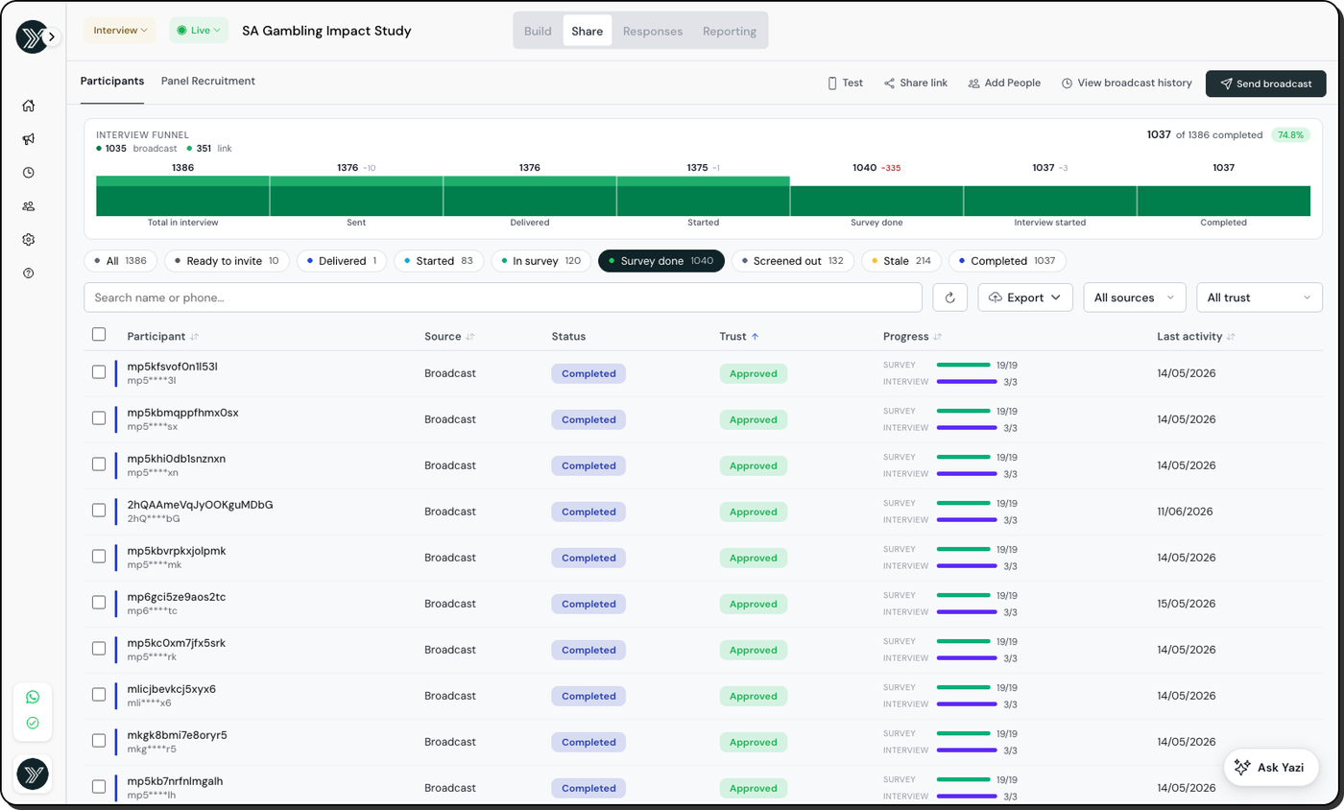This screenshot has width=1344, height=810.
Task: Expand the All sources dropdown
Action: (x=1135, y=298)
